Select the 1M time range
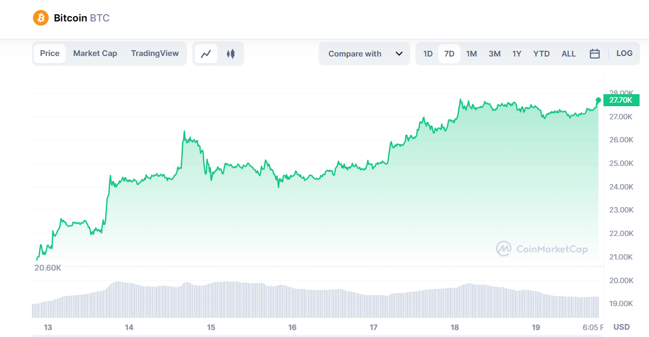Screen dimensions: 649x337 point(471,53)
